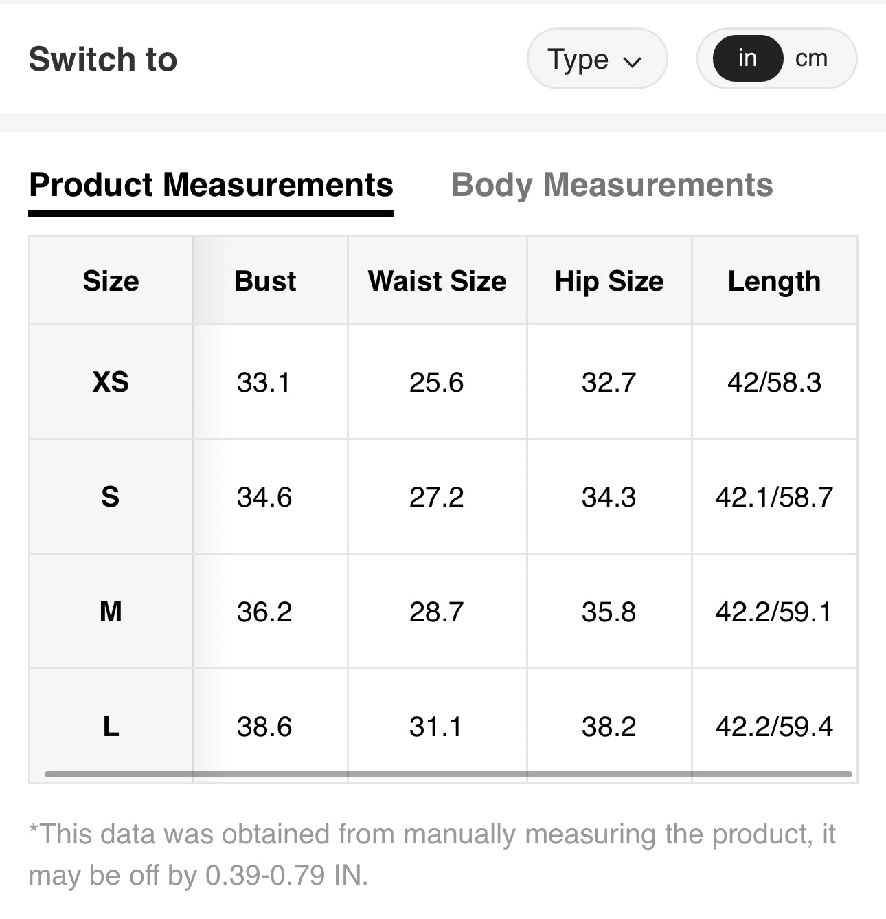The width and height of the screenshot is (886, 919).
Task: Open the Type dropdown
Action: click(x=596, y=59)
